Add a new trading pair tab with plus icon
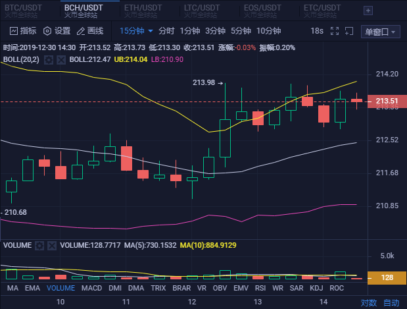The height and width of the screenshot is (309, 407). pyautogui.click(x=368, y=11)
